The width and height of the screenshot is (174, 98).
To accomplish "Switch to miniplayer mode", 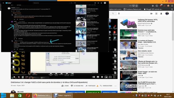I will click(106, 77).
